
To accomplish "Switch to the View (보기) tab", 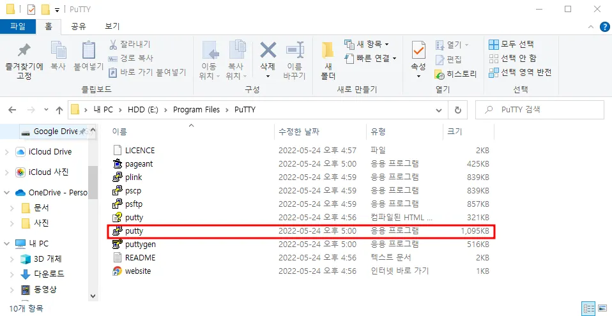I will point(112,26).
